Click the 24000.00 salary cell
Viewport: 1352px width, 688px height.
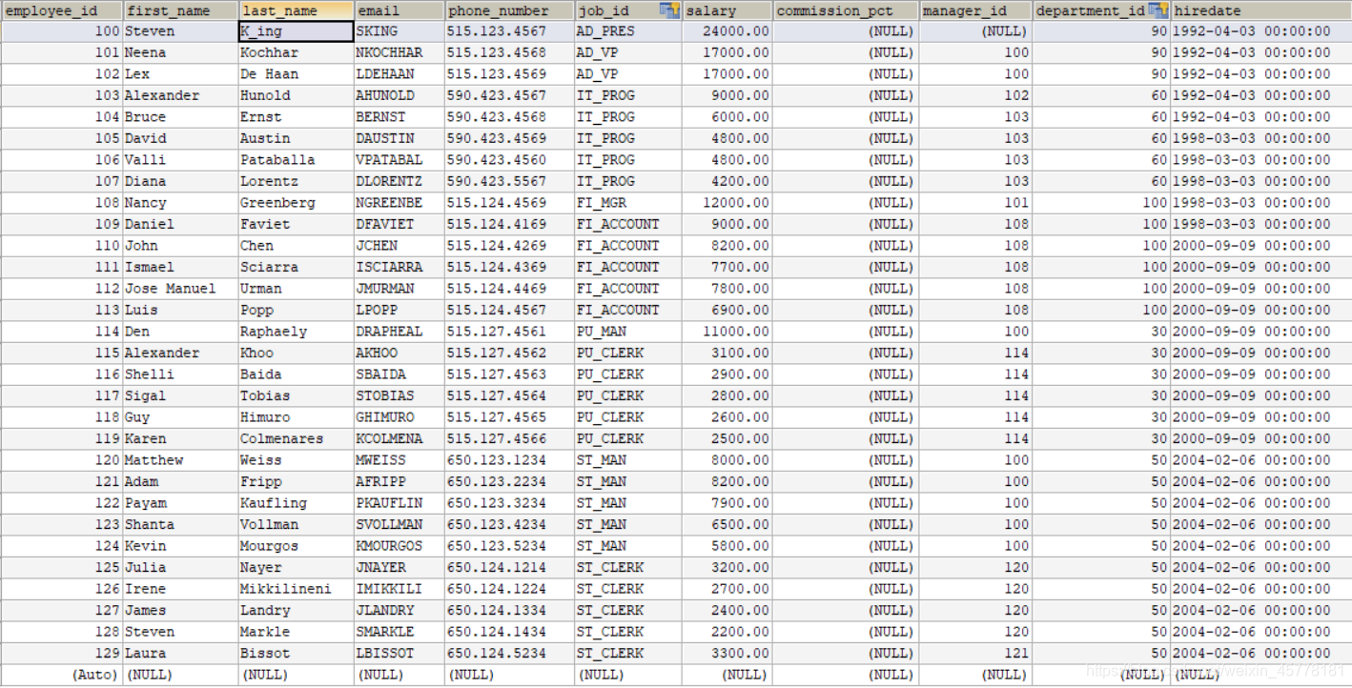pyautogui.click(x=727, y=31)
